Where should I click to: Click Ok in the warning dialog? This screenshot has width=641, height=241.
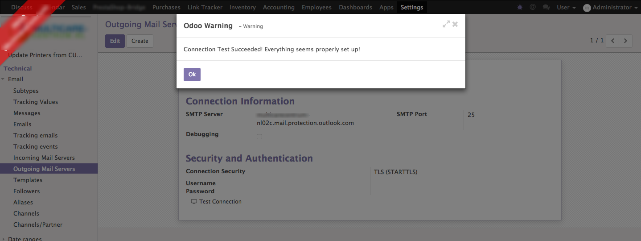(x=192, y=75)
